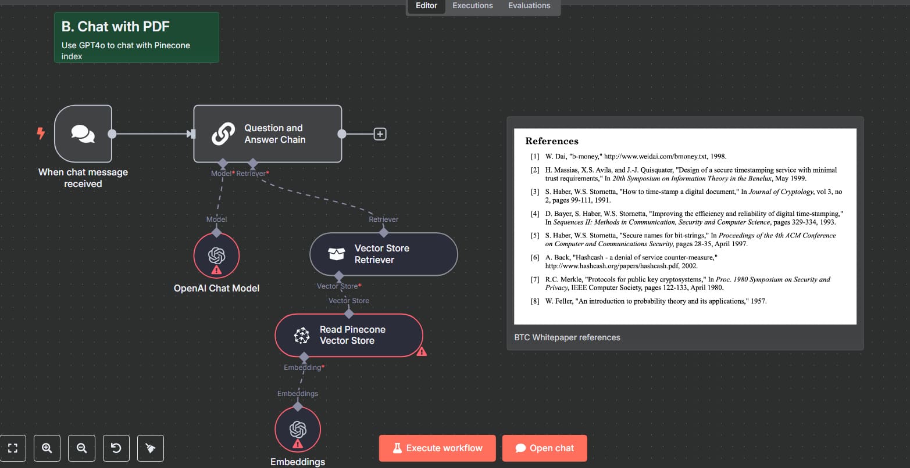The width and height of the screenshot is (910, 468).
Task: Click the Execute workflow button
Action: coord(437,448)
